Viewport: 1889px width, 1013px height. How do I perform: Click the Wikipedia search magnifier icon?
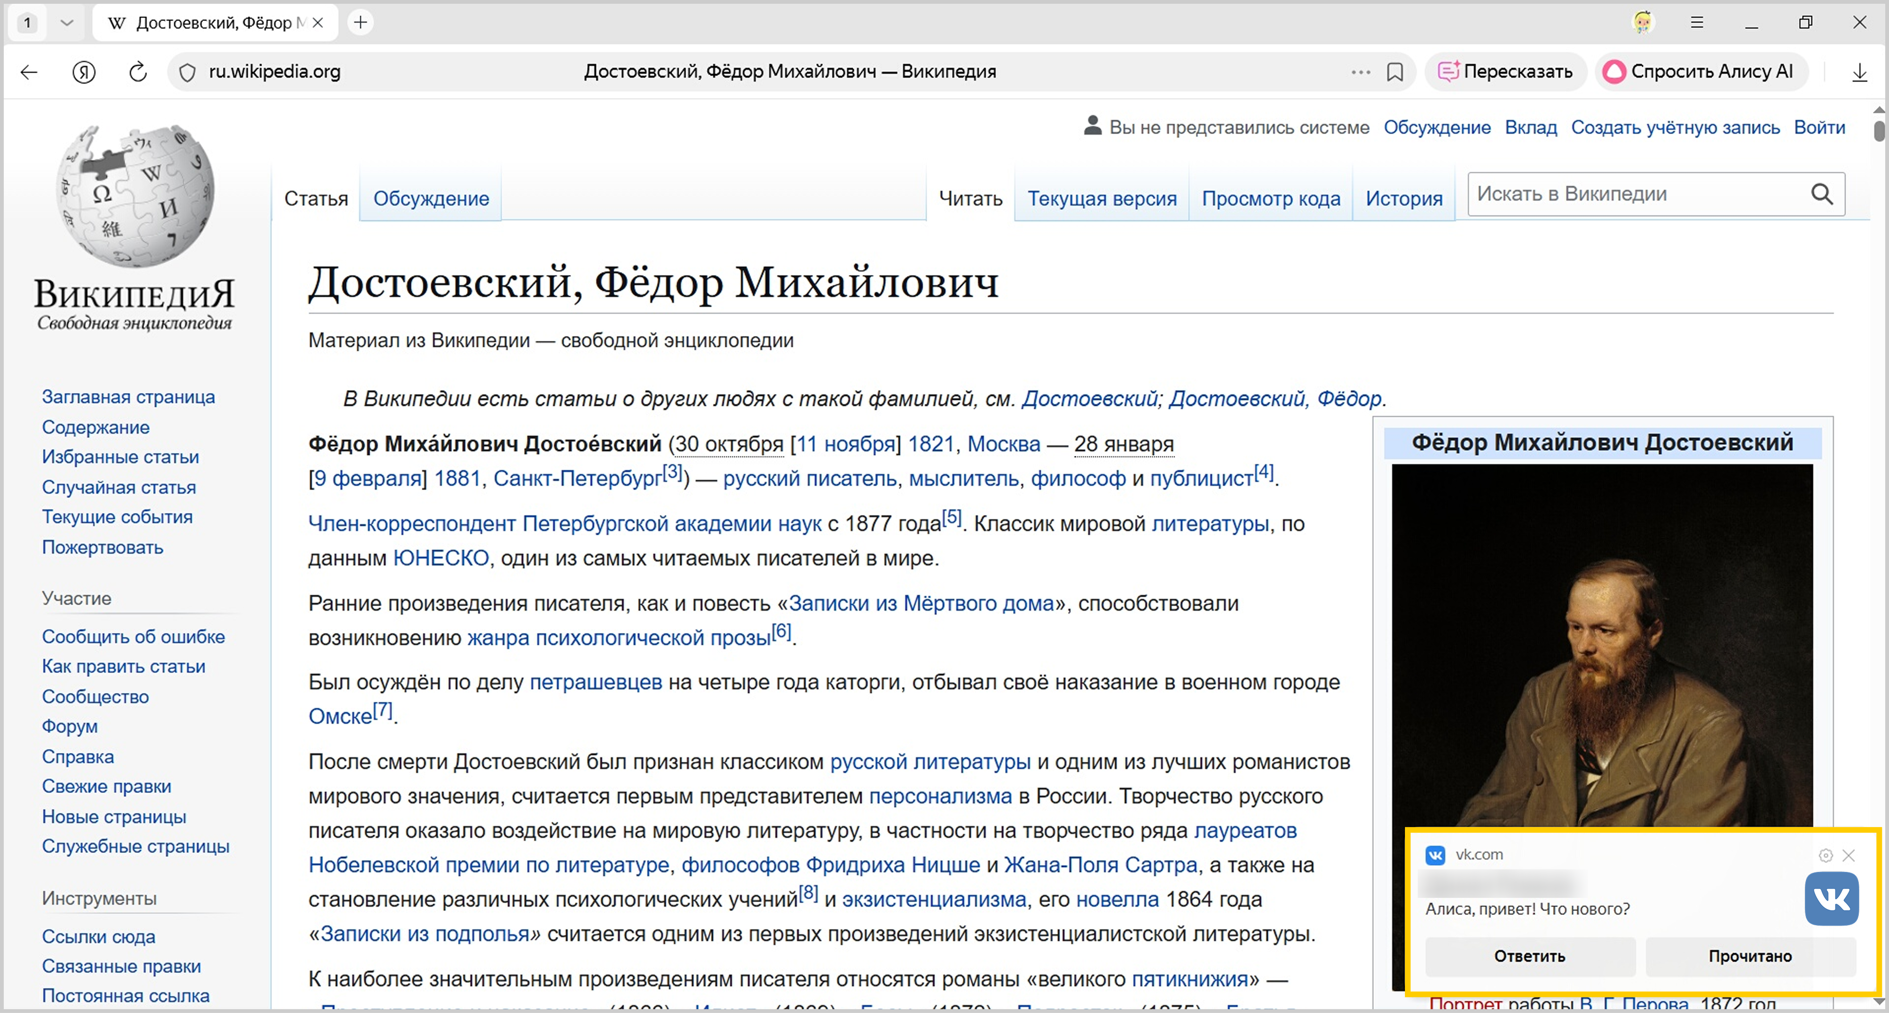click(x=1821, y=194)
